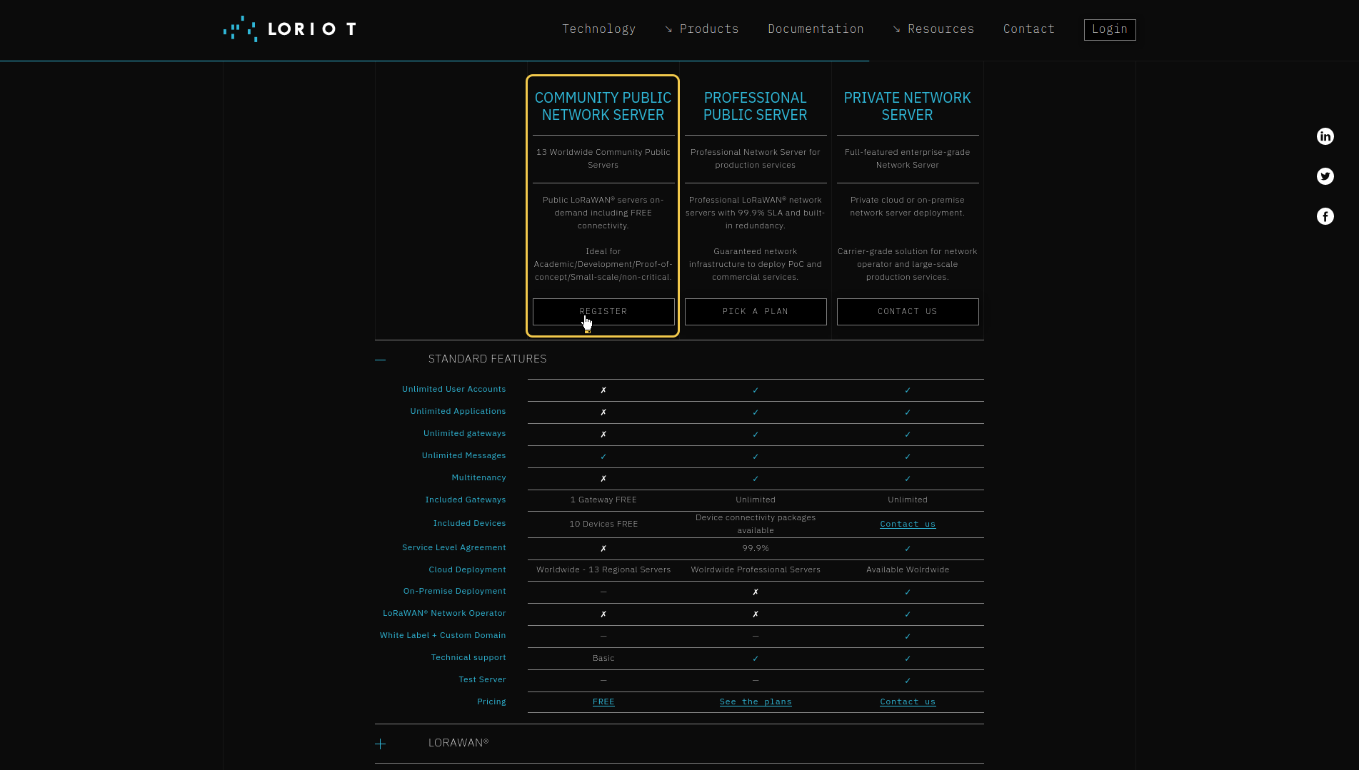Image resolution: width=1359 pixels, height=770 pixels.
Task: Click the Pick a Plan button
Action: click(x=756, y=312)
